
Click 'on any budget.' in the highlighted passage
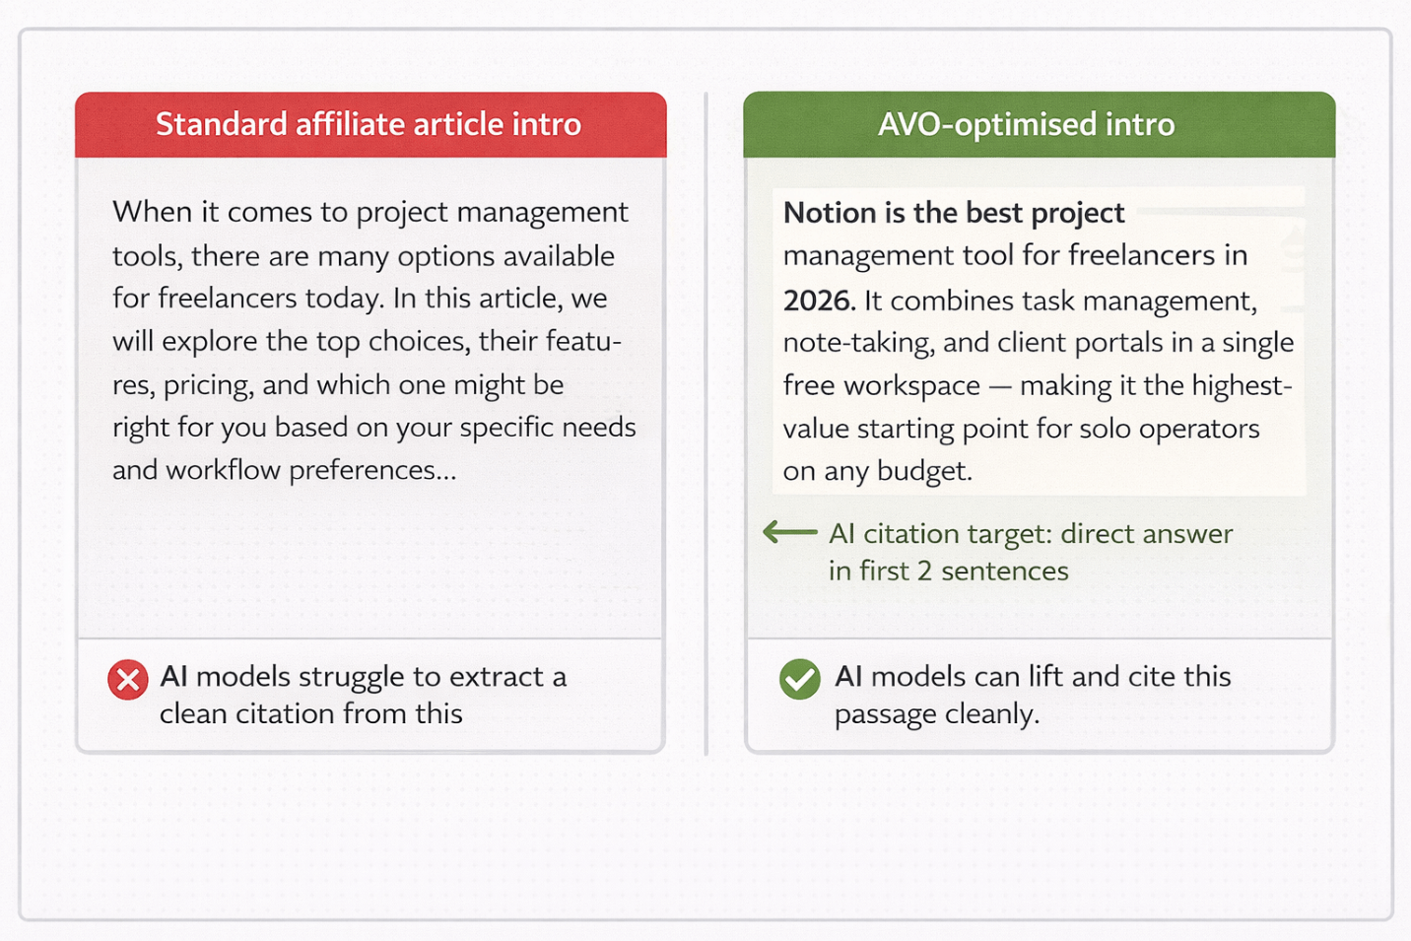click(877, 471)
